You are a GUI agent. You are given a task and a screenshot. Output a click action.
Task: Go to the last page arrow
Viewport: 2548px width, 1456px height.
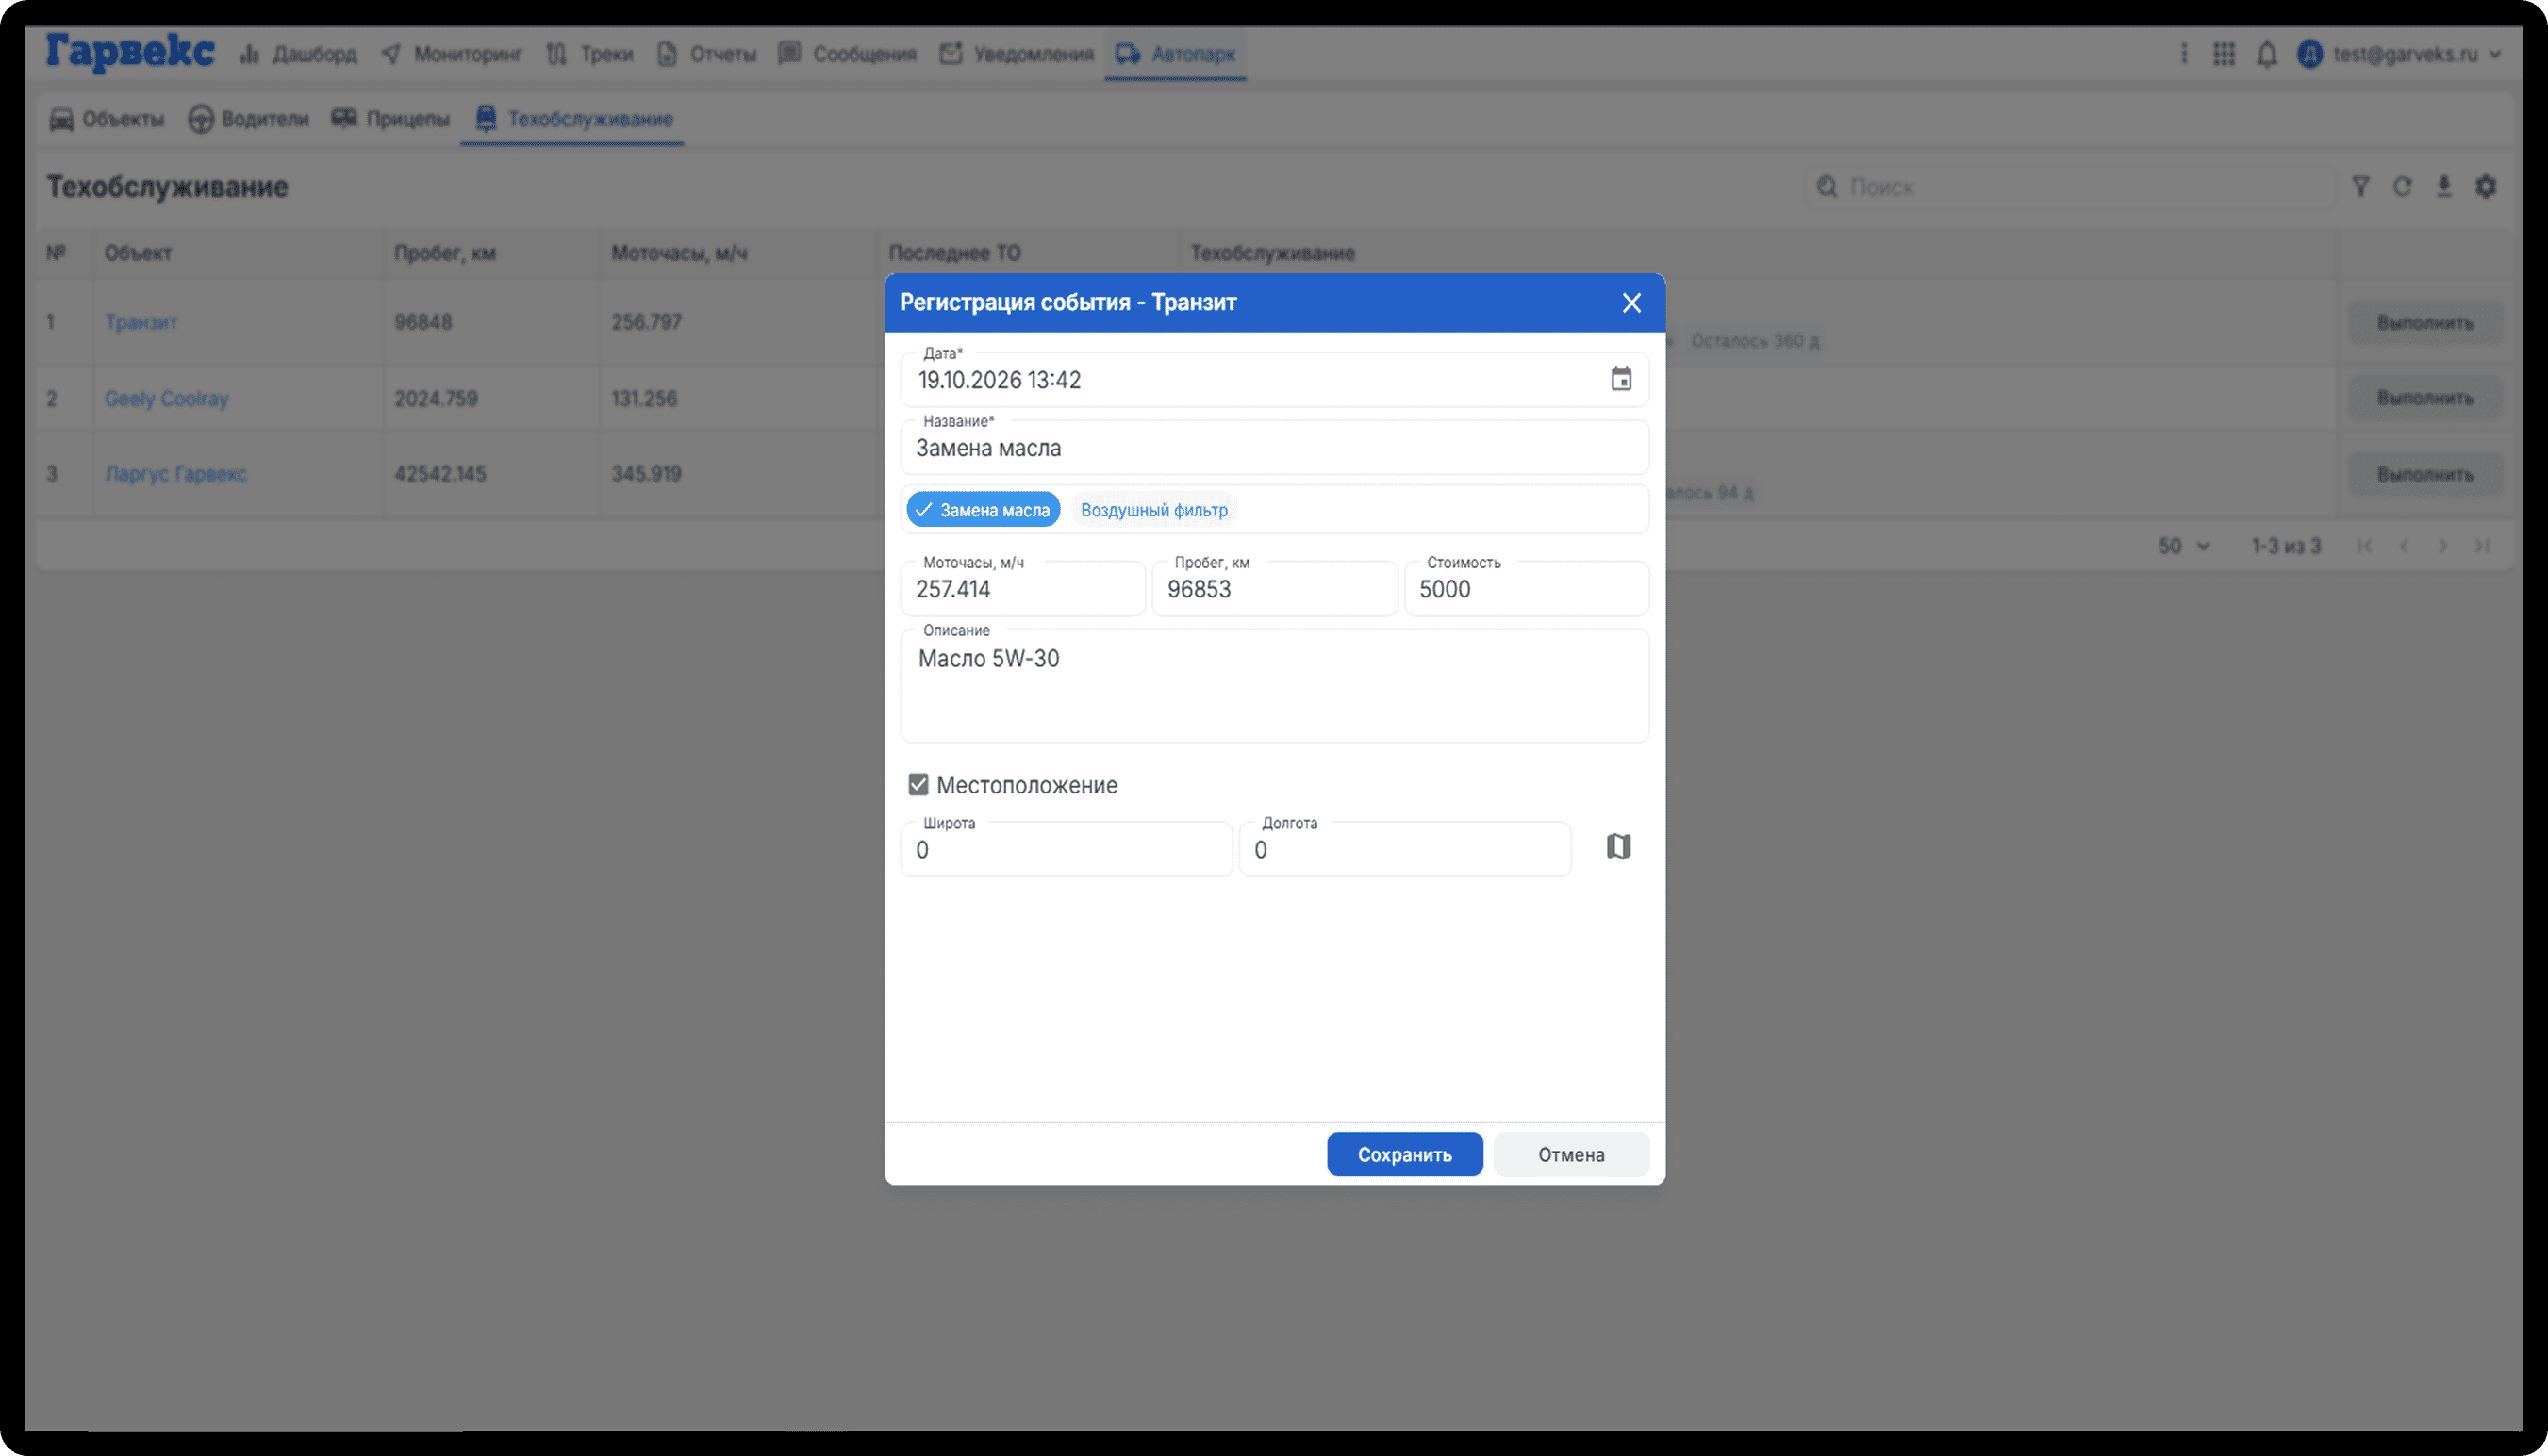pyautogui.click(x=2482, y=546)
